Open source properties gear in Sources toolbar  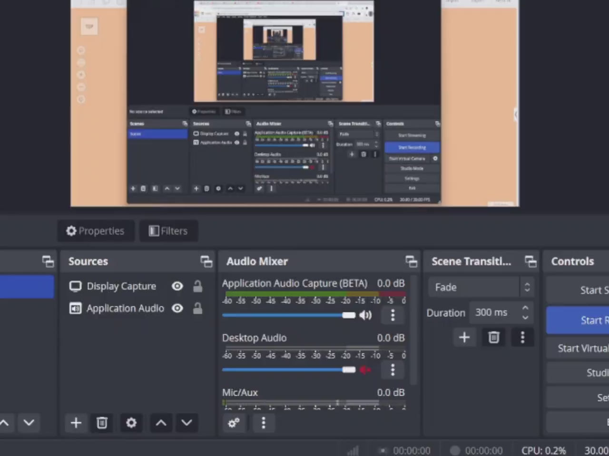tap(131, 423)
